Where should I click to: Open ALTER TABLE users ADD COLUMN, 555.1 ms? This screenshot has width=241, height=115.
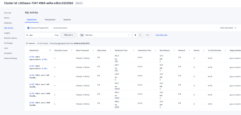[x=39, y=86]
